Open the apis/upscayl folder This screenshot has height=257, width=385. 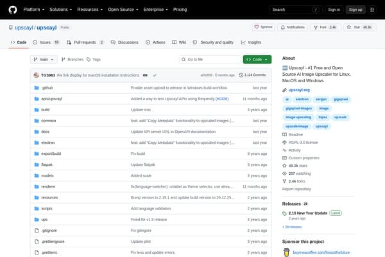click(51, 99)
